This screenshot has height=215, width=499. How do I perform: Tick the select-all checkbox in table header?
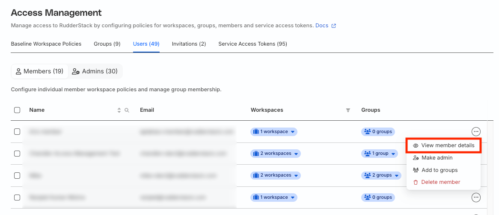tap(17, 110)
